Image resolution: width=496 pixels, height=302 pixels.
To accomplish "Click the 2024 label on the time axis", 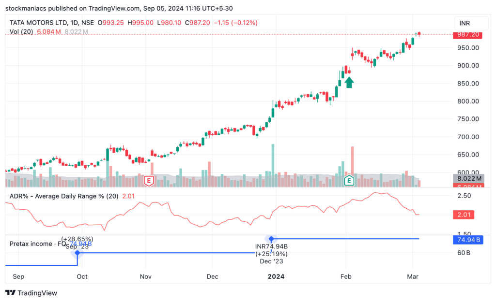I will (276, 276).
